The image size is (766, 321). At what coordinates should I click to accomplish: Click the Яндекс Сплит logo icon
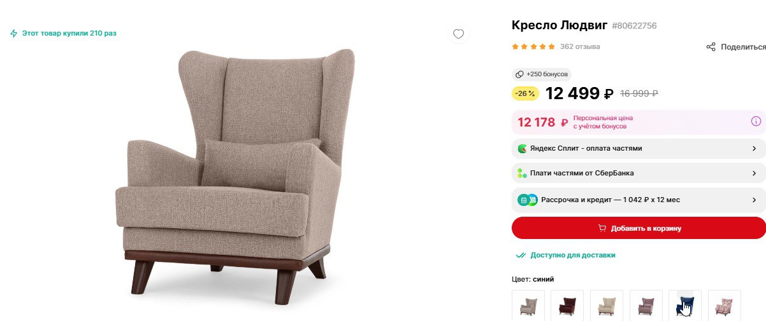click(522, 149)
